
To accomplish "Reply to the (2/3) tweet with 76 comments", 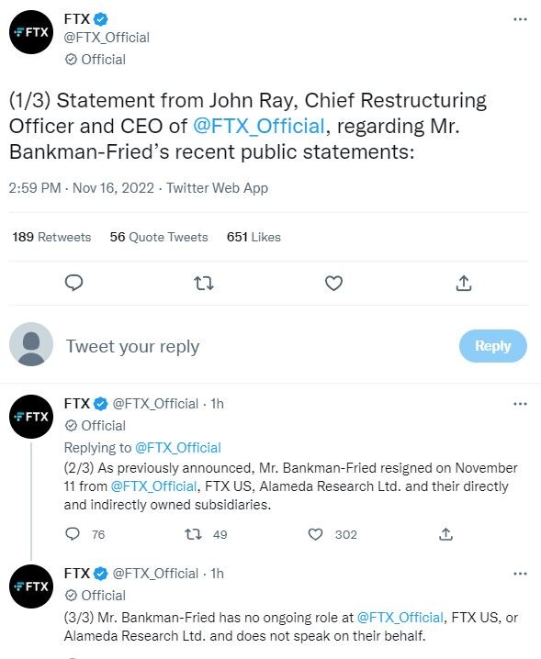I will tap(73, 534).
